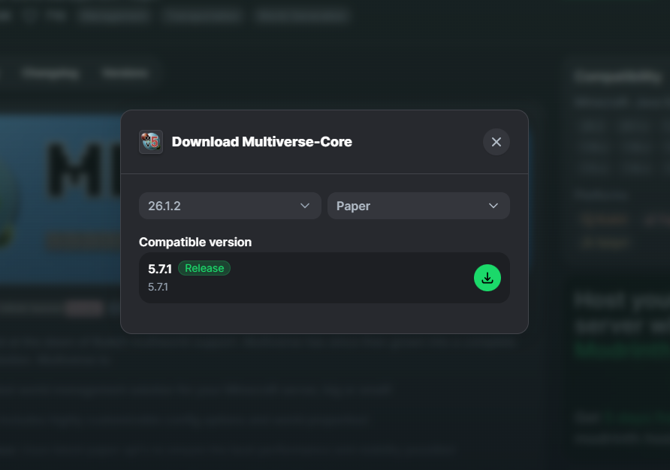Image resolution: width=670 pixels, height=470 pixels.
Task: Click the bold 5.7.1 version title
Action: tap(160, 269)
